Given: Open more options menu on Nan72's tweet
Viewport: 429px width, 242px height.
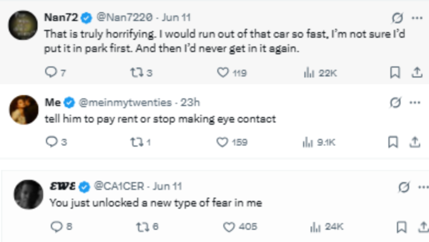Looking at the screenshot, I should 417,18.
